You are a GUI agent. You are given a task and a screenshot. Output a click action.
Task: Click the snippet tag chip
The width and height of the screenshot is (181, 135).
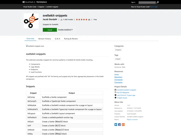tap(118, 59)
